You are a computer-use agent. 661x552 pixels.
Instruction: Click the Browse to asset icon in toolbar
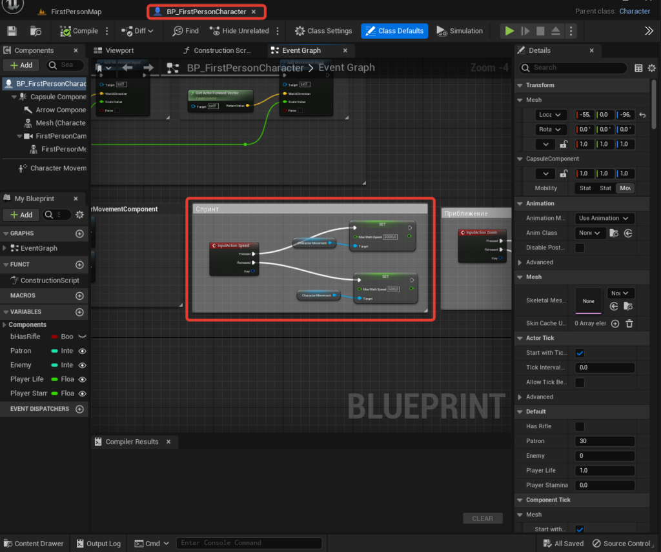36,31
